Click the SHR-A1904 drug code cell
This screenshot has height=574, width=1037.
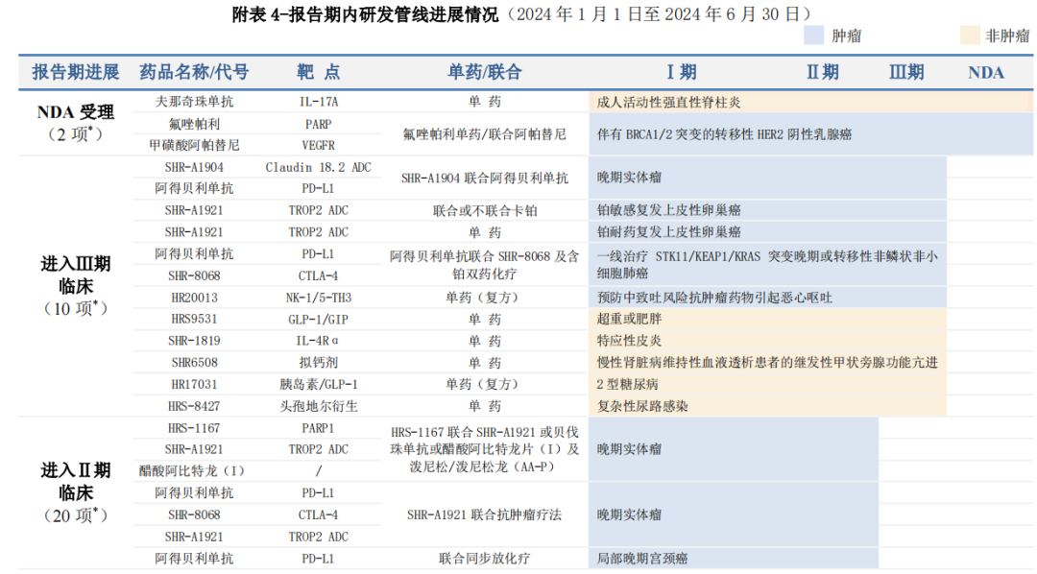(194, 167)
